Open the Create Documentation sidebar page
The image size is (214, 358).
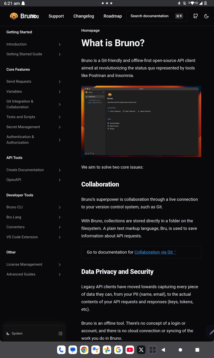tap(25, 170)
